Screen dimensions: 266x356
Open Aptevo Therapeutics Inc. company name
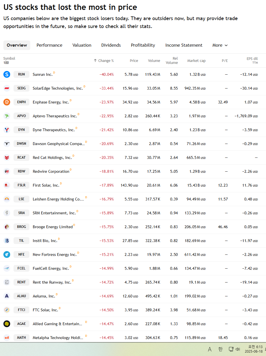(x=55, y=116)
